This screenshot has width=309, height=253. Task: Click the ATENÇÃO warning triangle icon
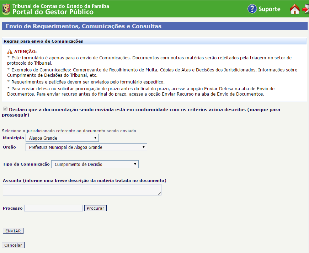[10, 52]
